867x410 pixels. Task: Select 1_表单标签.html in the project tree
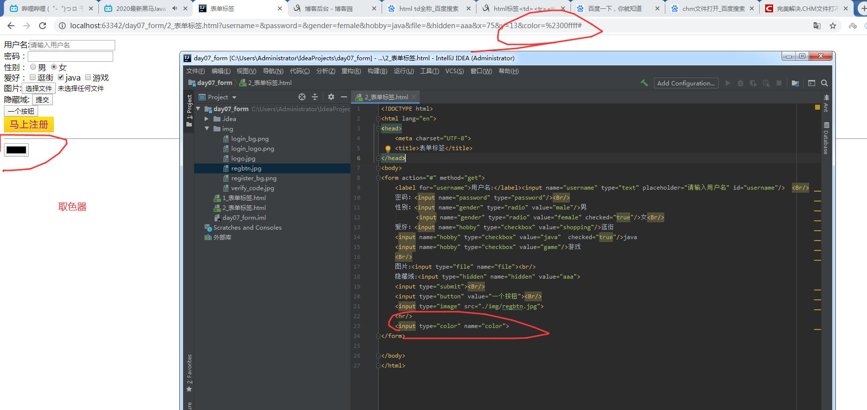click(x=244, y=198)
